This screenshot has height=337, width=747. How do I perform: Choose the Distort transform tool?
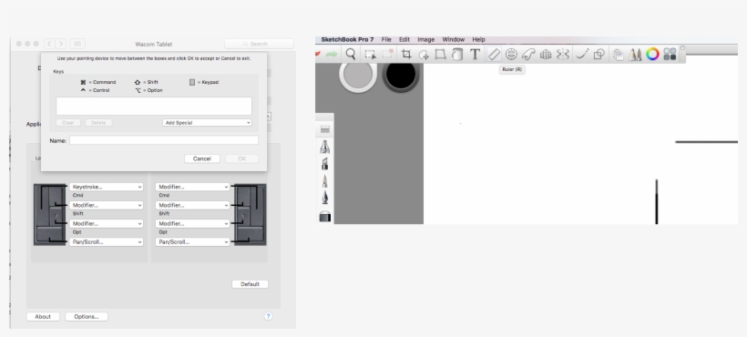(440, 55)
